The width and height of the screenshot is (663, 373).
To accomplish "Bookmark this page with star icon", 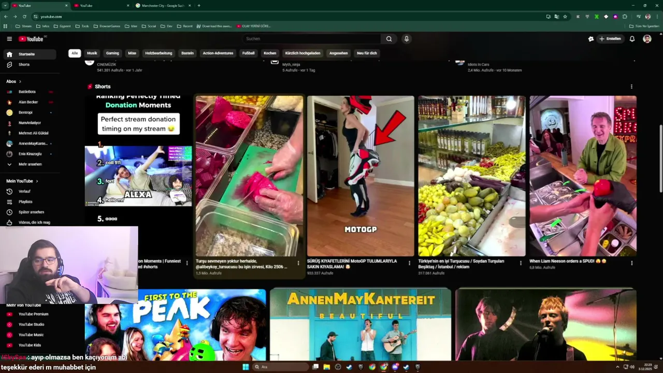I will point(565,17).
